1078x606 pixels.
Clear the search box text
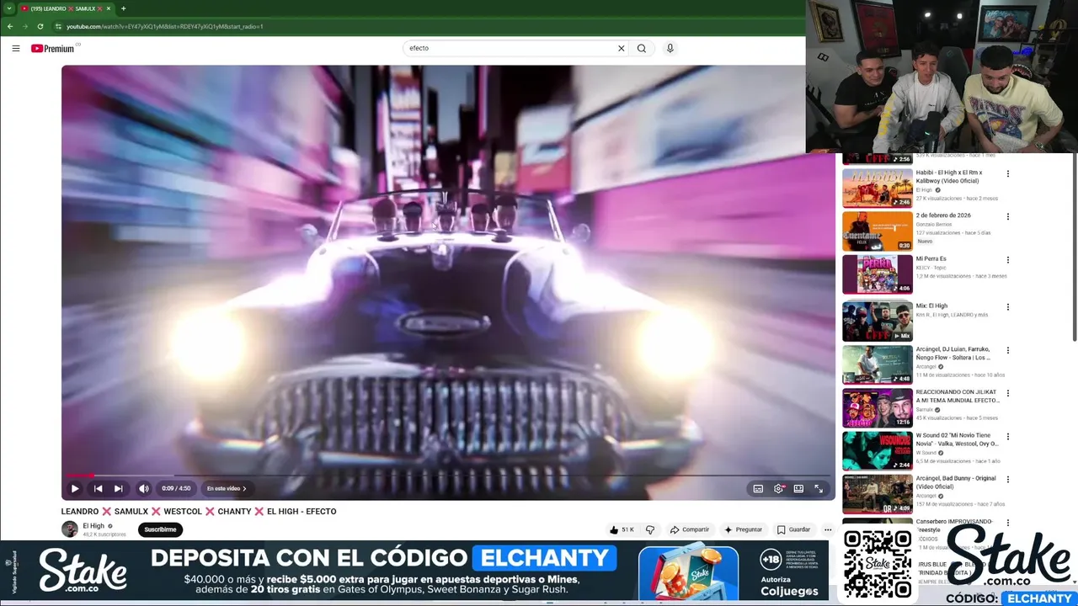pos(622,48)
